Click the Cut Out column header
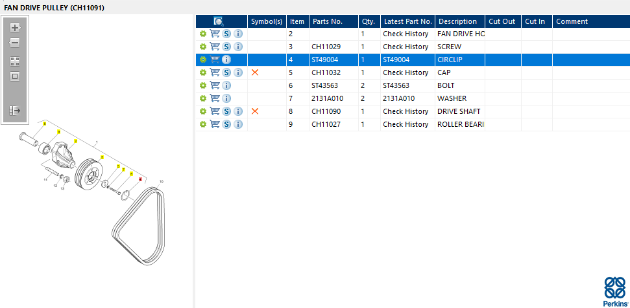630x308 pixels. click(503, 21)
